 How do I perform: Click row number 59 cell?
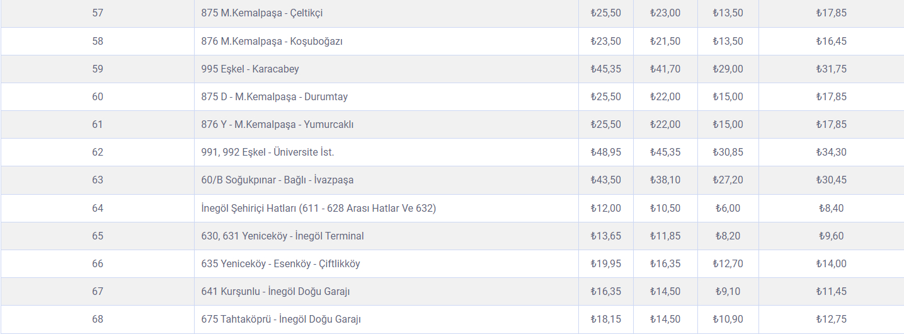click(x=98, y=69)
